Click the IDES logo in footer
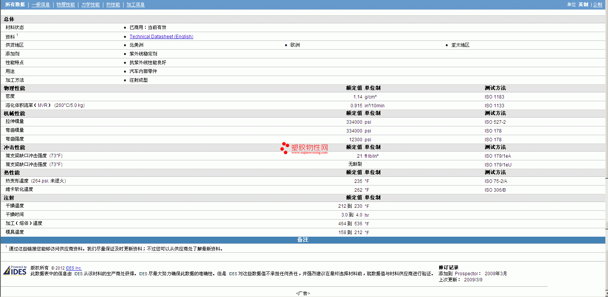The width and height of the screenshot is (608, 297). [x=15, y=270]
